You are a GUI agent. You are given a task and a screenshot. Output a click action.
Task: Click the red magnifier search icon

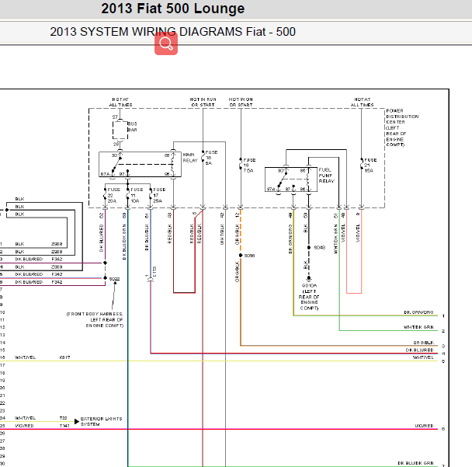click(166, 44)
